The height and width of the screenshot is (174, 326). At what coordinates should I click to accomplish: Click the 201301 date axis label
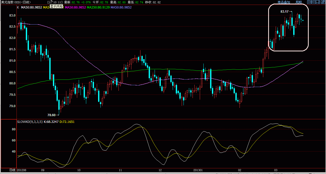coord(198,170)
